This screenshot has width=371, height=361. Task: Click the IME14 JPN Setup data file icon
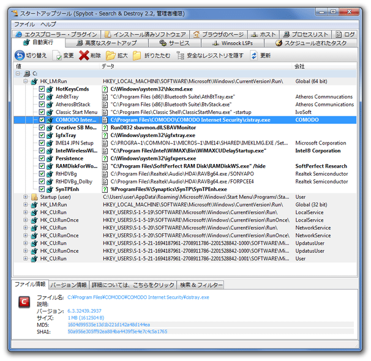(x=105, y=143)
